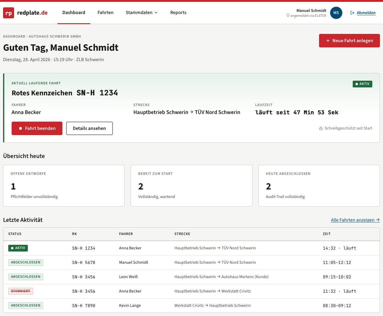Open the Dashboard tab
This screenshot has width=383, height=316.
coord(74,13)
